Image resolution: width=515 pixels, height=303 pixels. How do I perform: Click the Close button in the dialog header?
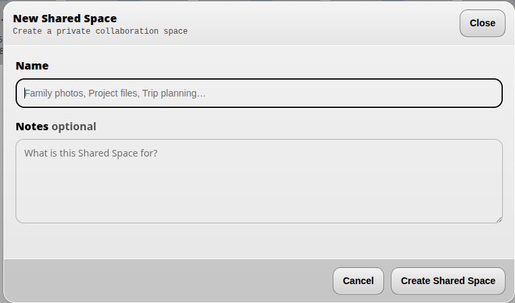point(482,23)
